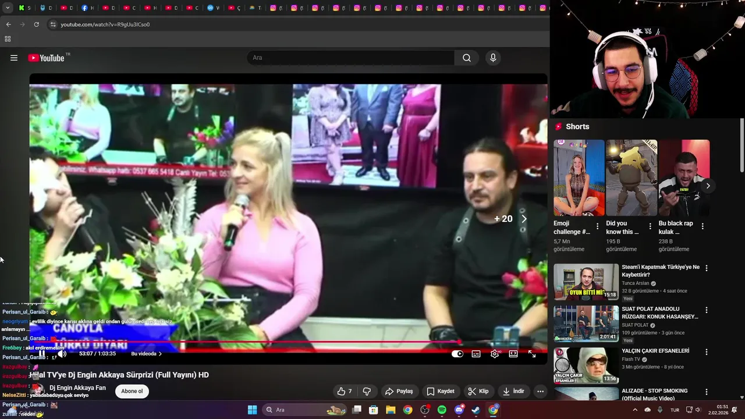Open the 'Emoji challenge' Shorts thumbnail
Screen dimensions: 745x419
[579, 177]
